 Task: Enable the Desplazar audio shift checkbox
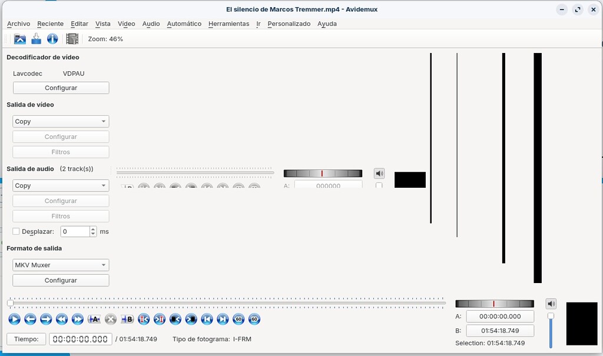point(16,231)
